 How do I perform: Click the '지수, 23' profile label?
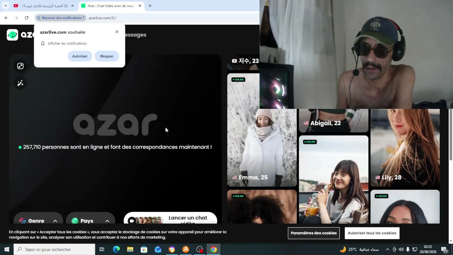[245, 61]
